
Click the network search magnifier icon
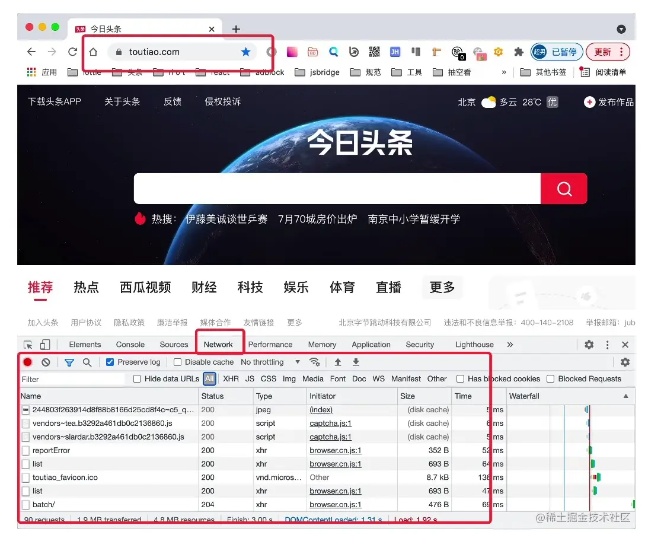tap(87, 362)
